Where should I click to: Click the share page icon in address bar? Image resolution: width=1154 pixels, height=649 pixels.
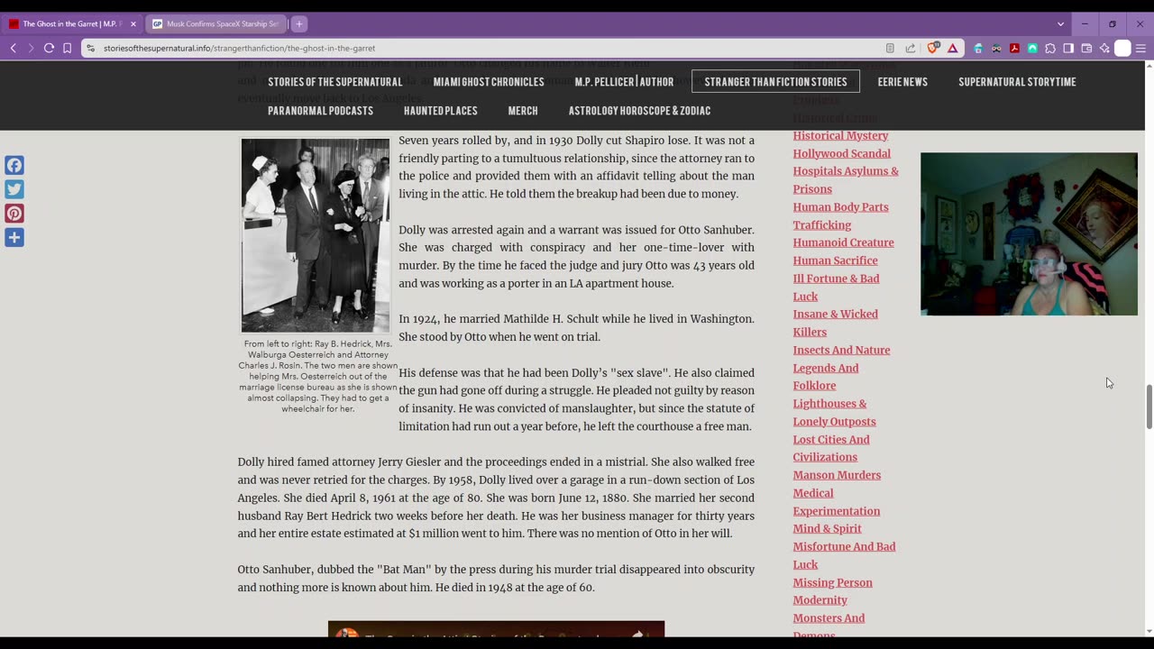(x=910, y=48)
